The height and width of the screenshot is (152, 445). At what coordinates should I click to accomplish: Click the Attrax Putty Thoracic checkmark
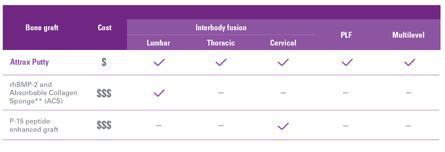(x=221, y=62)
